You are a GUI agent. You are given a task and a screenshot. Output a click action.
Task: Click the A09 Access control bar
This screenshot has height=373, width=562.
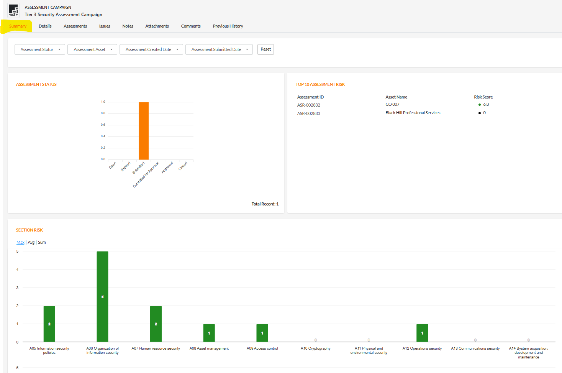coord(262,333)
